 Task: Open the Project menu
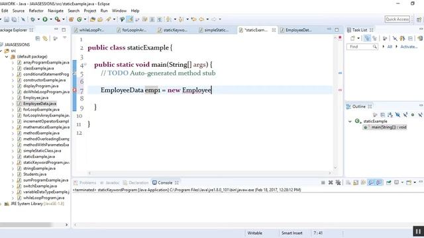coord(90,11)
